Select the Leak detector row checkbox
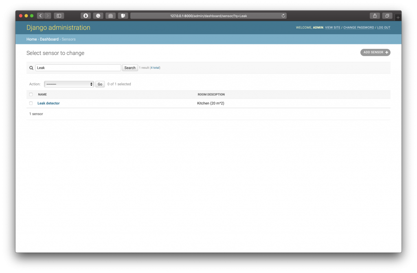The image size is (417, 273). [31, 103]
